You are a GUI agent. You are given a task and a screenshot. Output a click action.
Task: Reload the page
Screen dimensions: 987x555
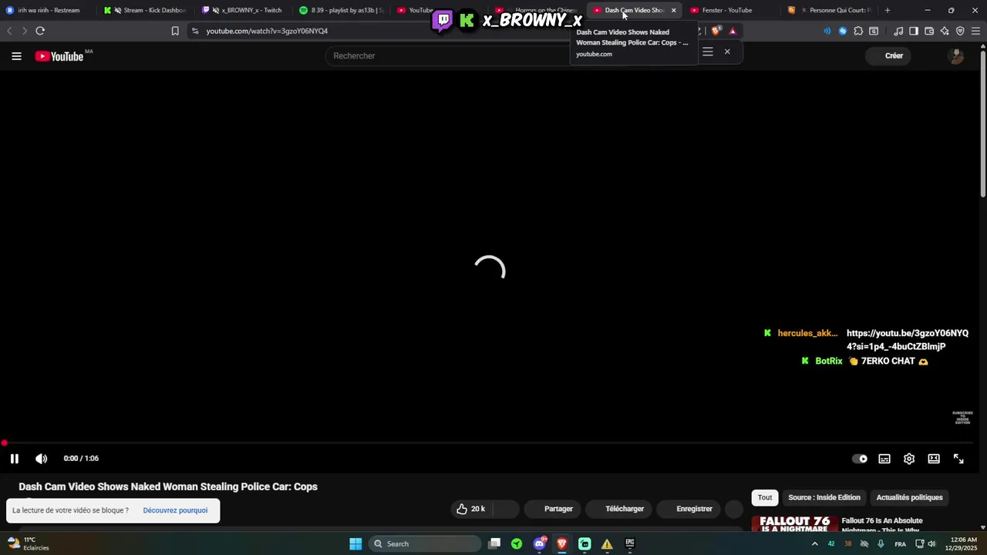pyautogui.click(x=40, y=31)
